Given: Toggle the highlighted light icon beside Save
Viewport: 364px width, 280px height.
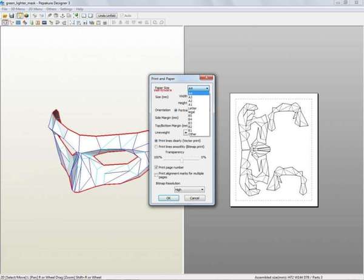Looking at the screenshot, I should tap(20, 16).
